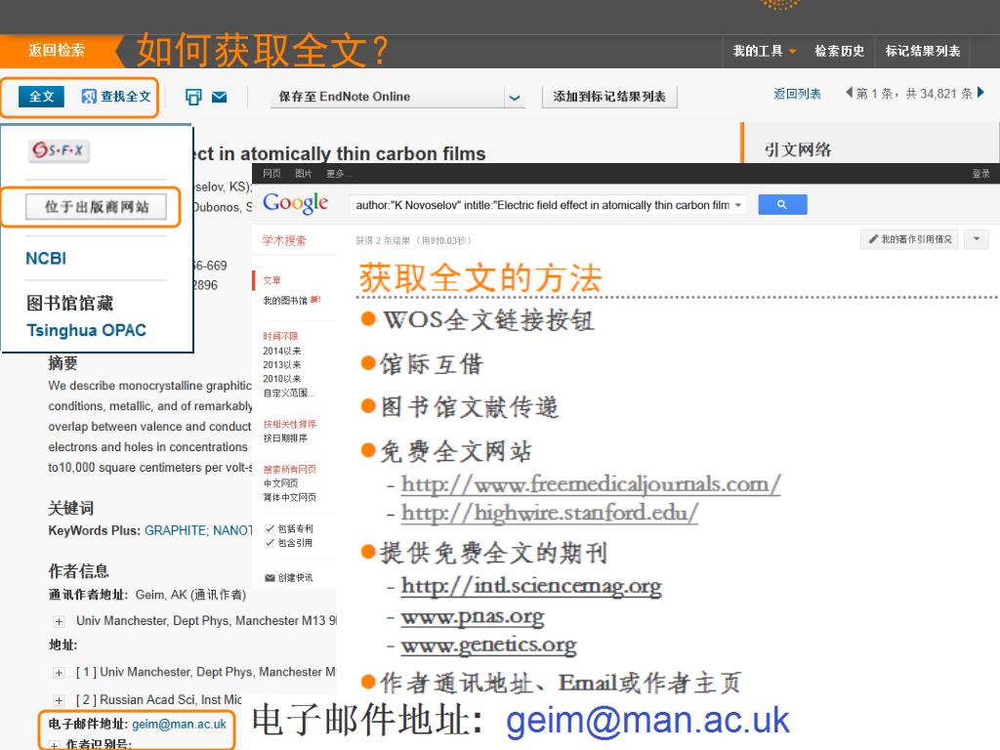Click the Google search dropdown arrow
The height and width of the screenshot is (750, 1000).
point(738,205)
